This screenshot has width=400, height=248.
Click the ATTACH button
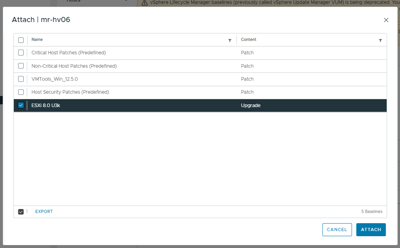(x=371, y=229)
